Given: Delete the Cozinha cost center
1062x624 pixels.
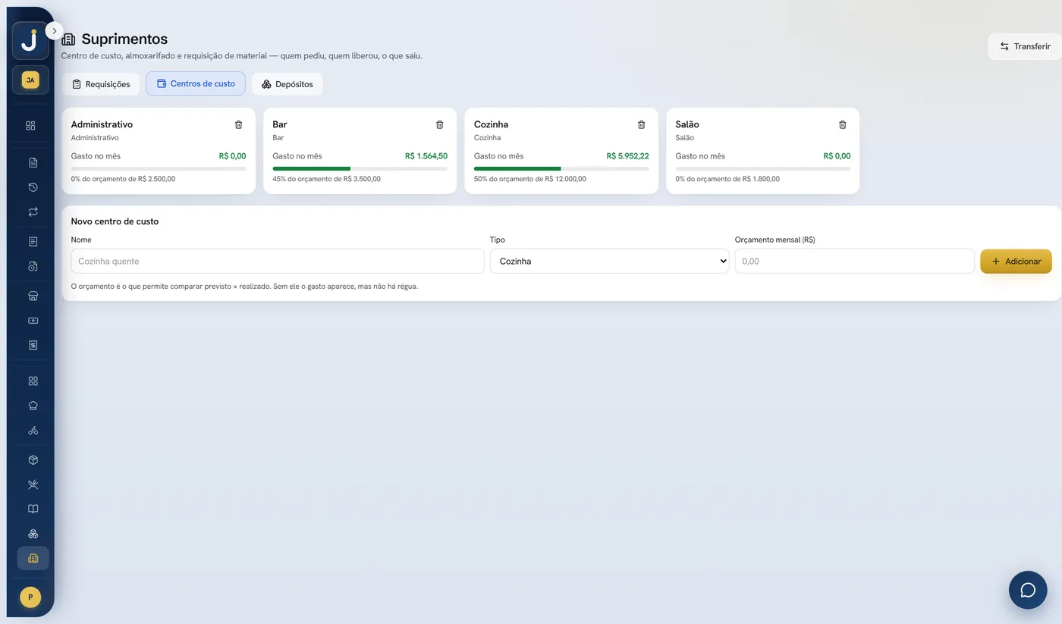Looking at the screenshot, I should point(641,124).
